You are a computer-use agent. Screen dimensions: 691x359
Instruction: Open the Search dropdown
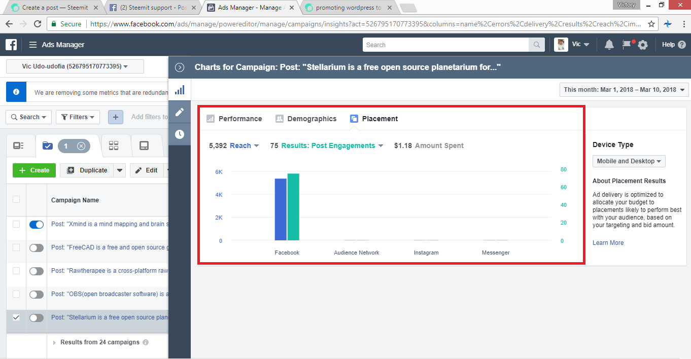coord(29,117)
